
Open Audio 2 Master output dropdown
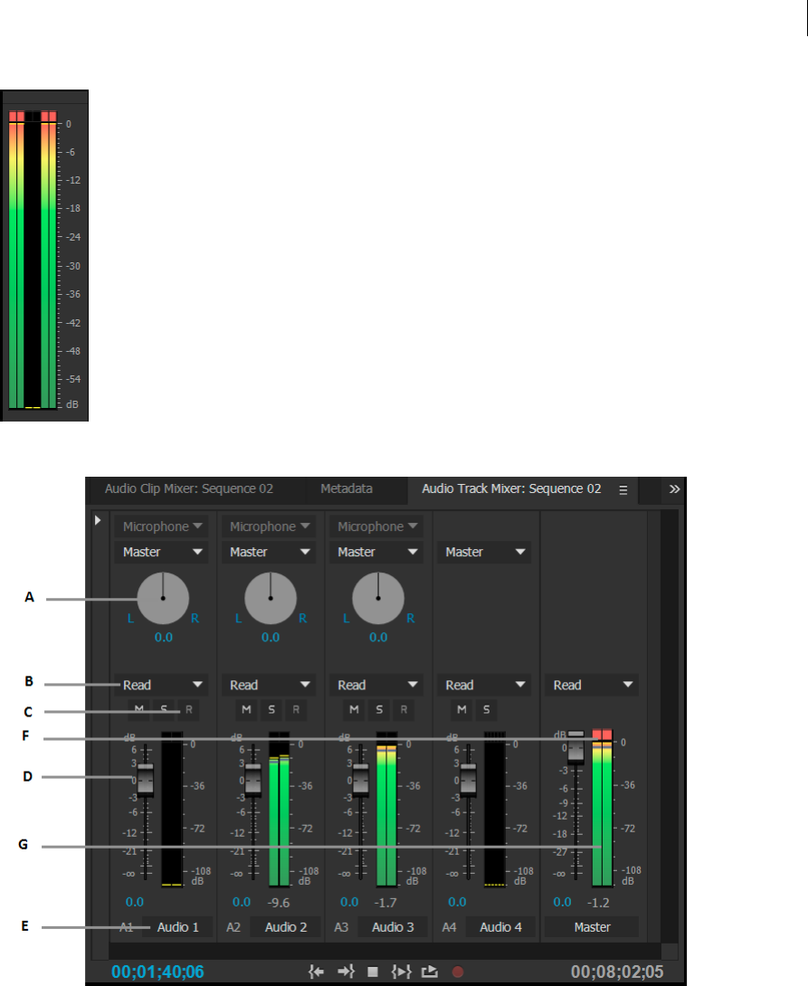(x=269, y=552)
